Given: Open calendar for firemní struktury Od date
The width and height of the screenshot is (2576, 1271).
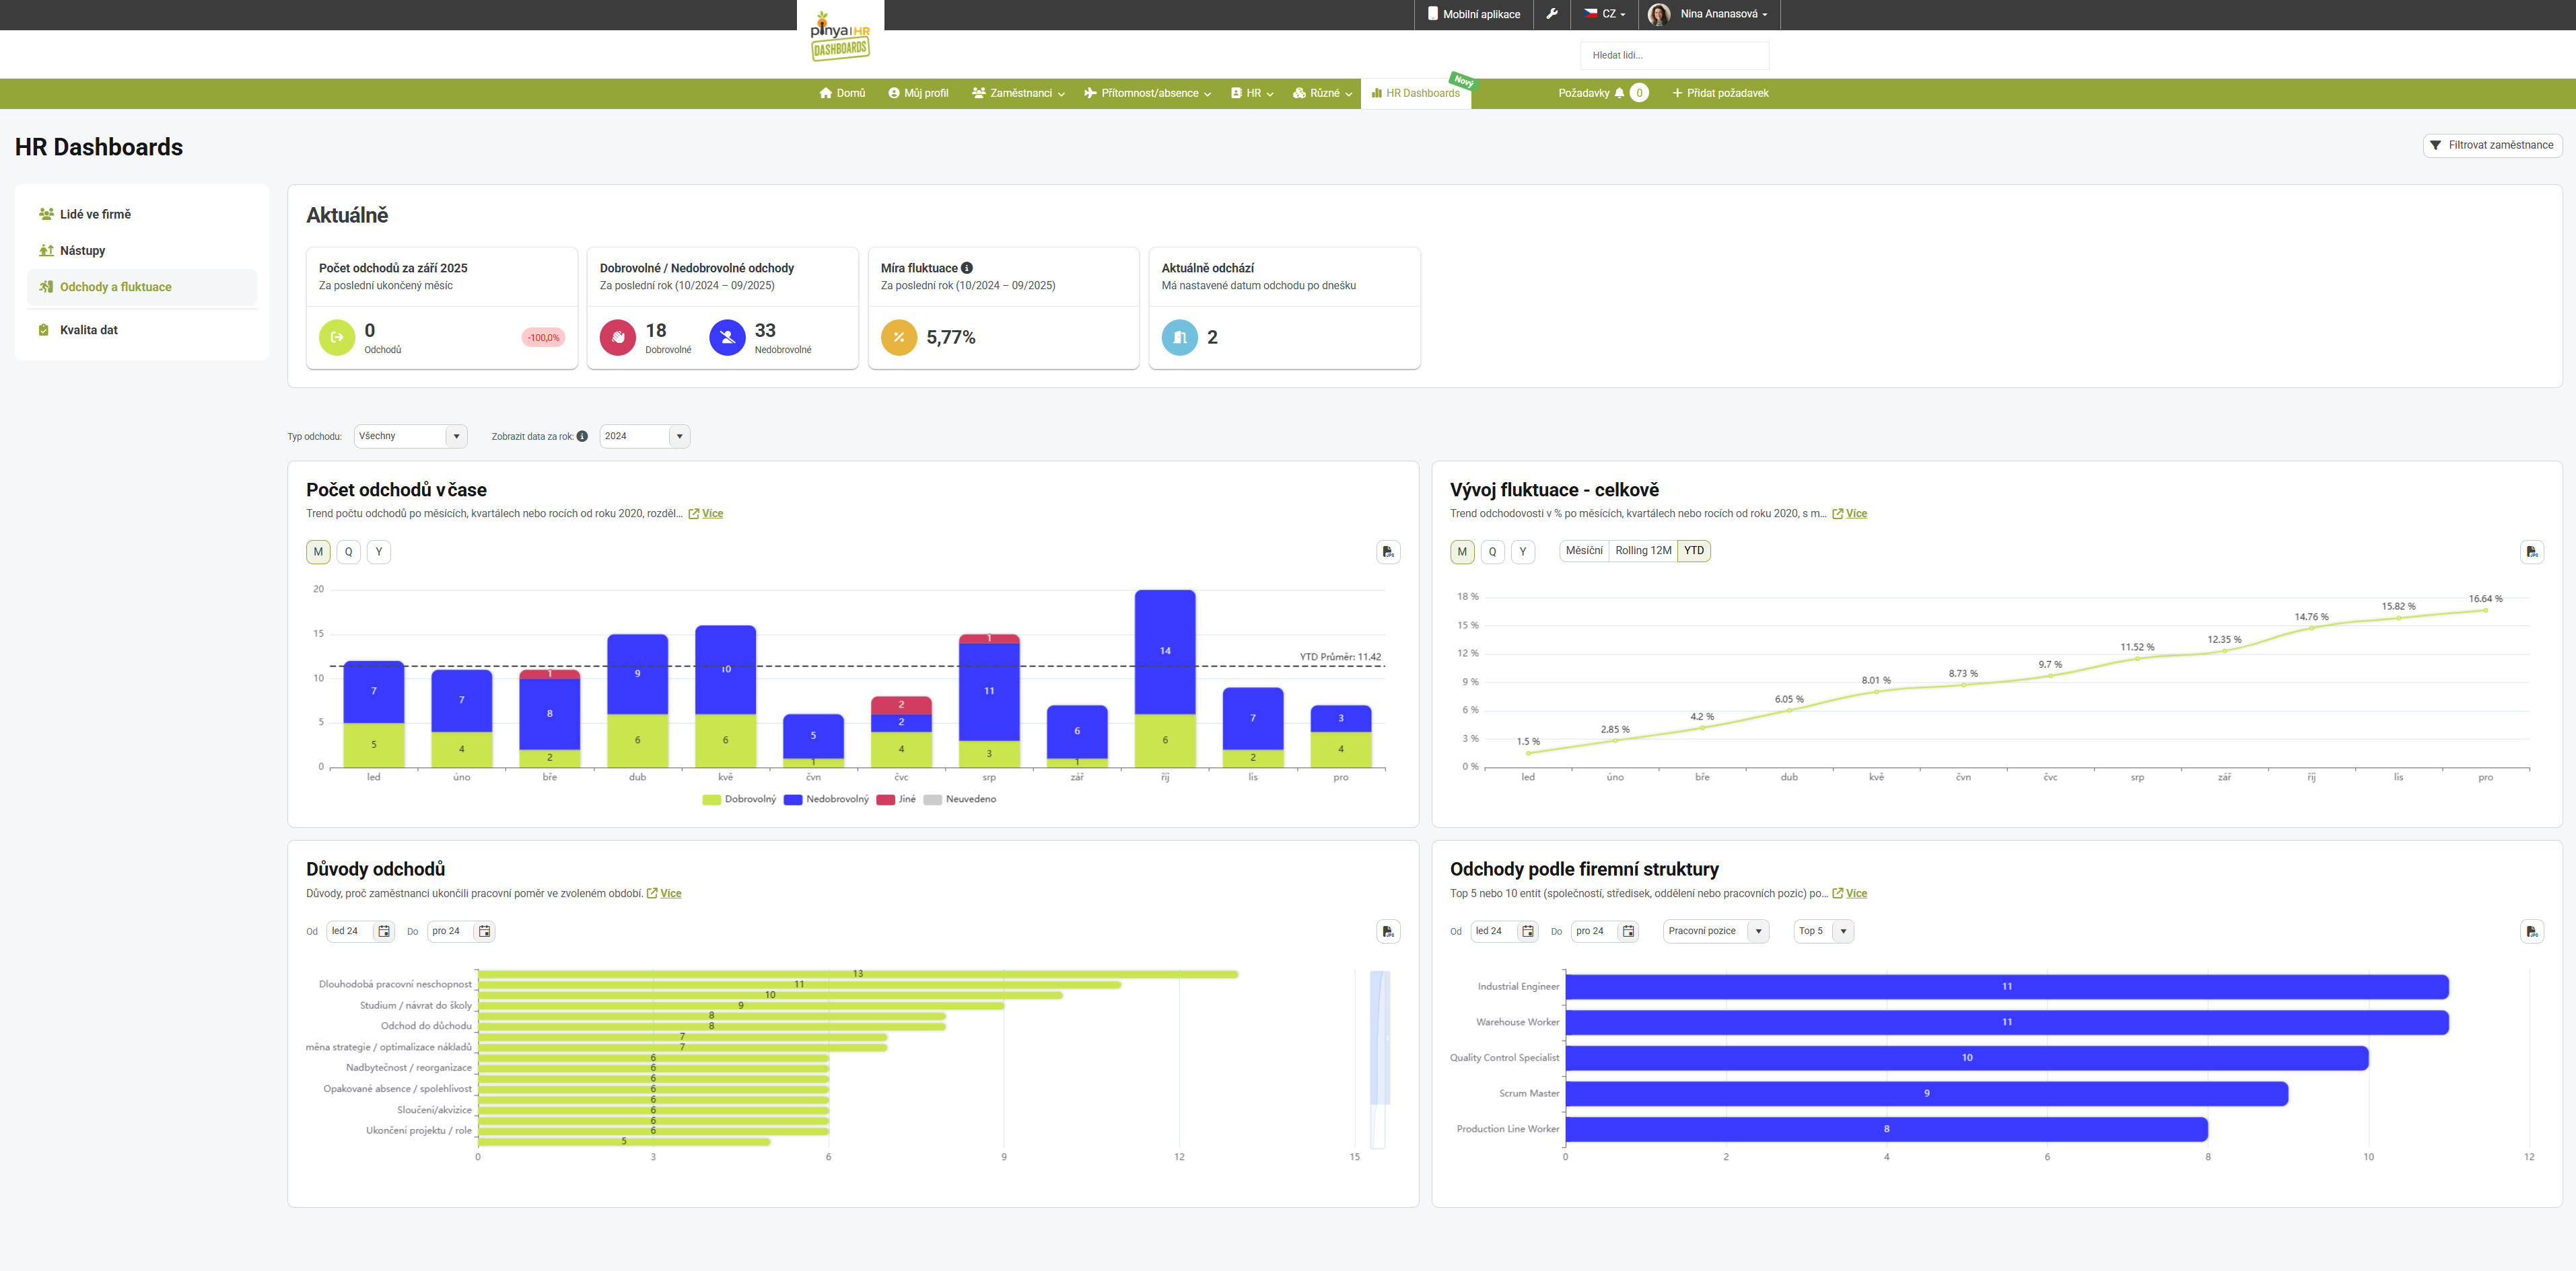Looking at the screenshot, I should 1528,931.
